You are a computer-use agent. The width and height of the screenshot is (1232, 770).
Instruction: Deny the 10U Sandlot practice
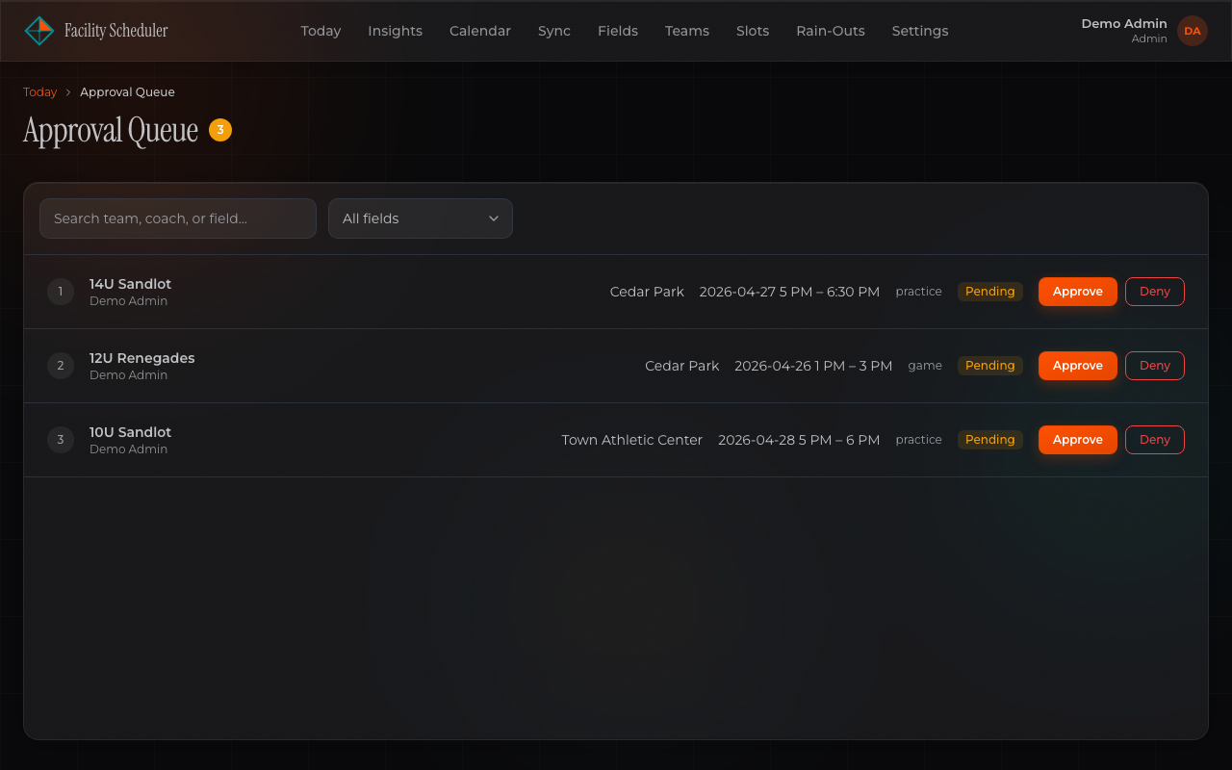[1155, 440]
